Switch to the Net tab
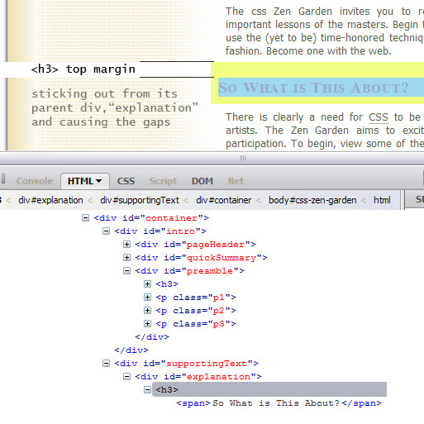 [236, 181]
